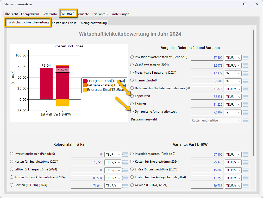Click the Cashflowdifferenz value field

207,66
